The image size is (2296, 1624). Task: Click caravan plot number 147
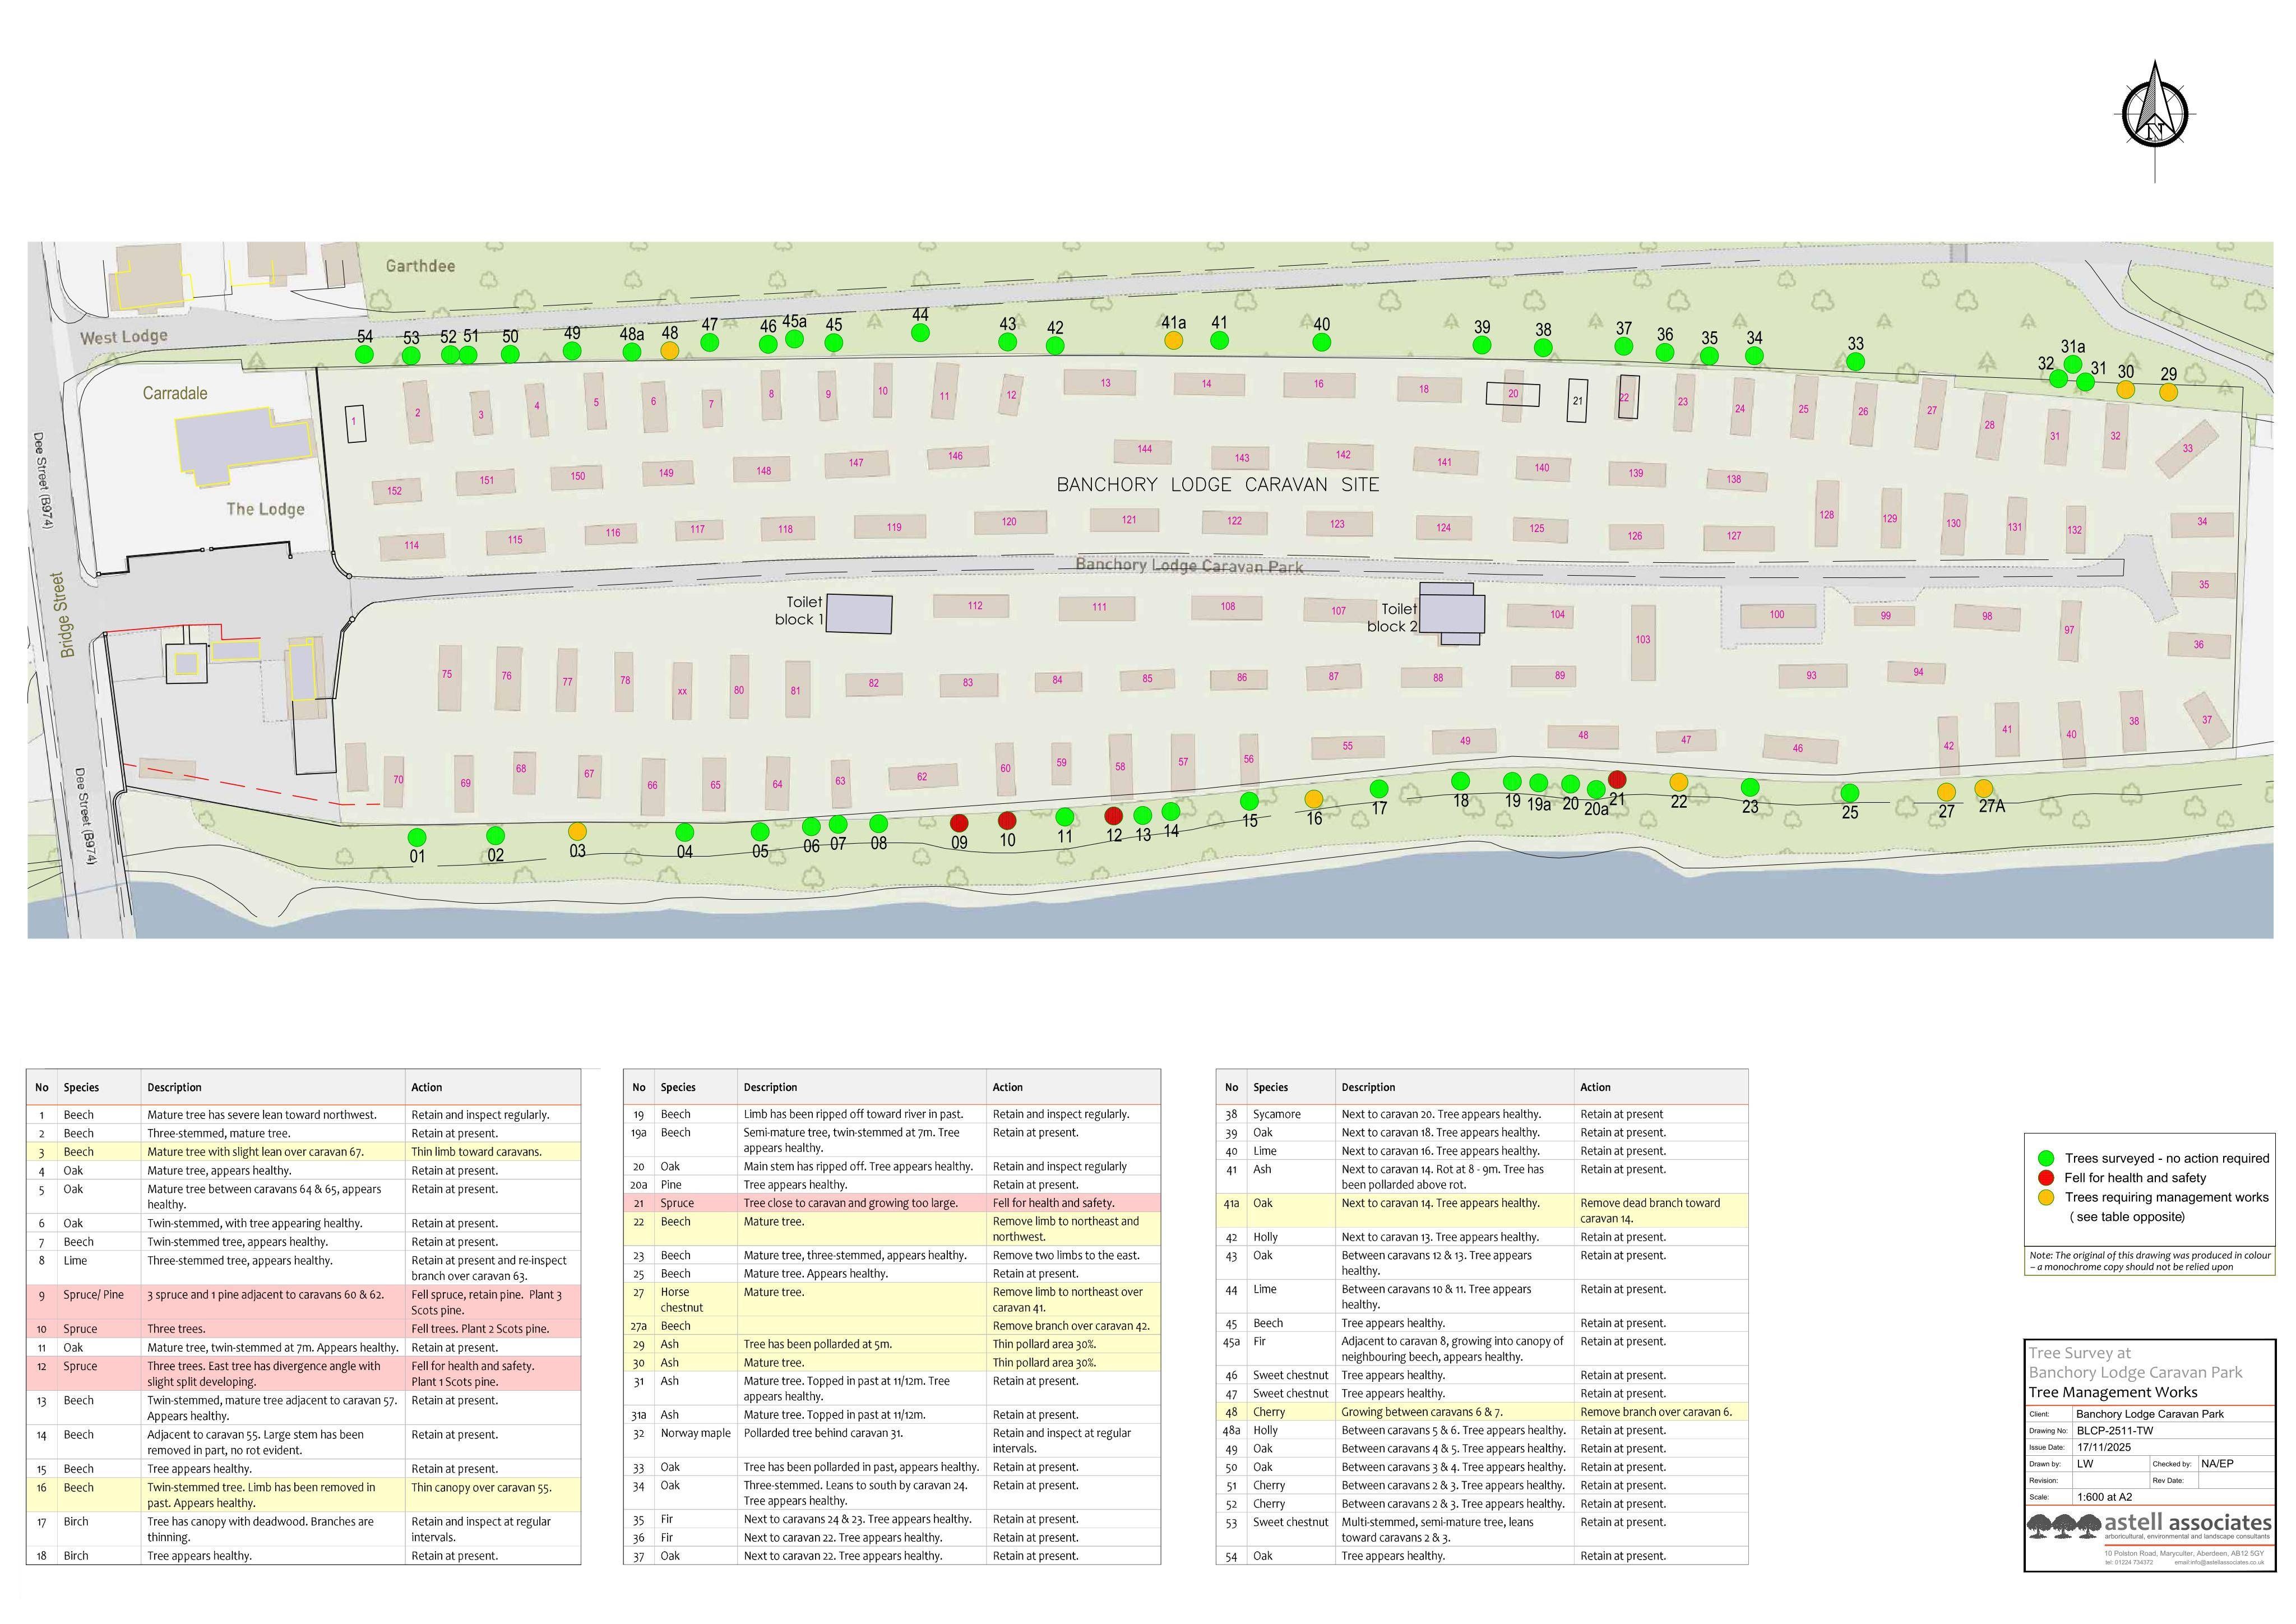(856, 463)
